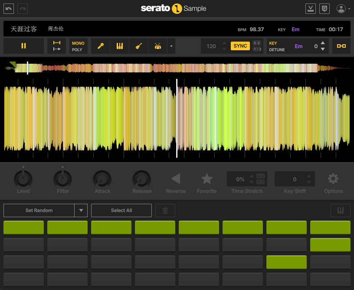The height and width of the screenshot is (290, 354).
Task: Select KEY pitch mode
Action: [x=273, y=43]
